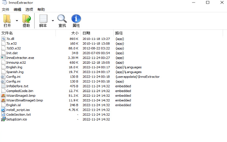Click the date 2012-08-22 03:22
The width and height of the screenshot is (227, 142).
point(96,48)
